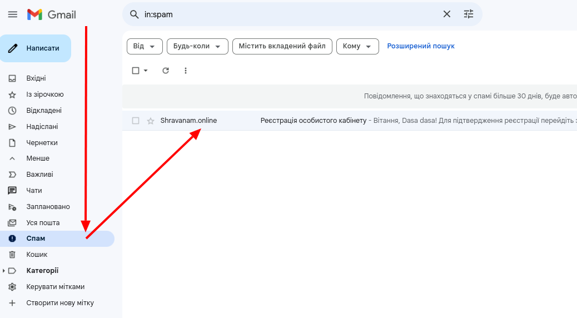This screenshot has height=318, width=577.
Task: Open the three-dot more options menu
Action: click(186, 71)
